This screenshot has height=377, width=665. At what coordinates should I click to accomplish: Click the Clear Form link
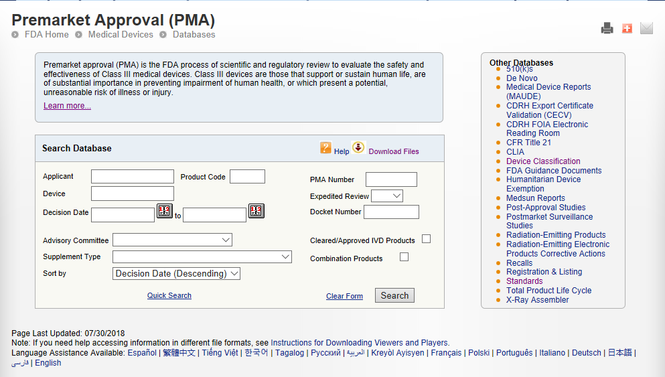344,296
